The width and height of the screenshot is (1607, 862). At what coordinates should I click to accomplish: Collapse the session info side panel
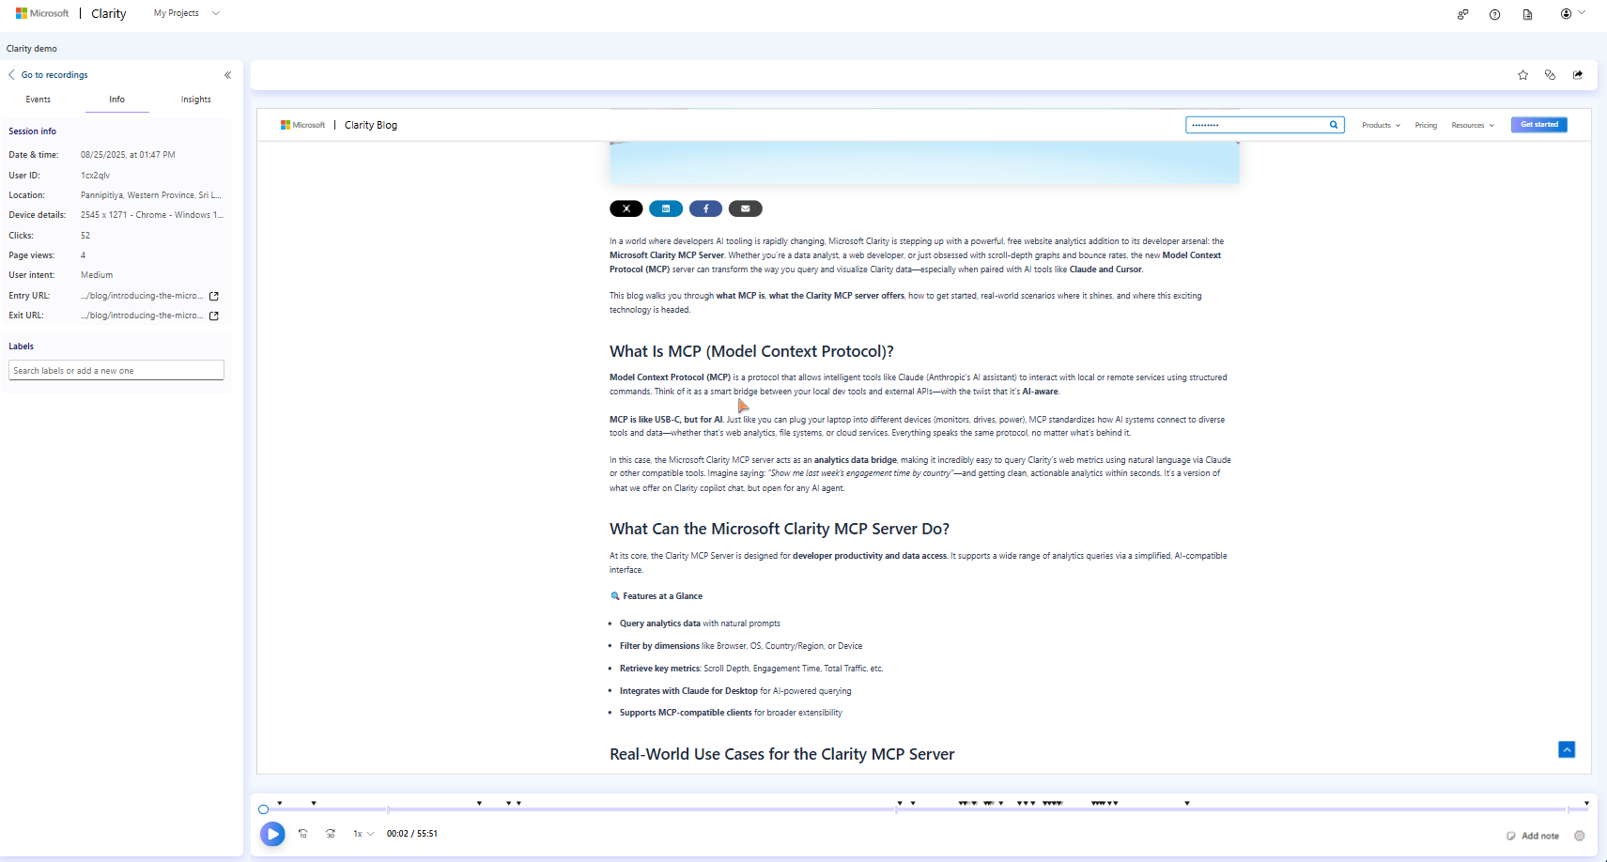(227, 75)
